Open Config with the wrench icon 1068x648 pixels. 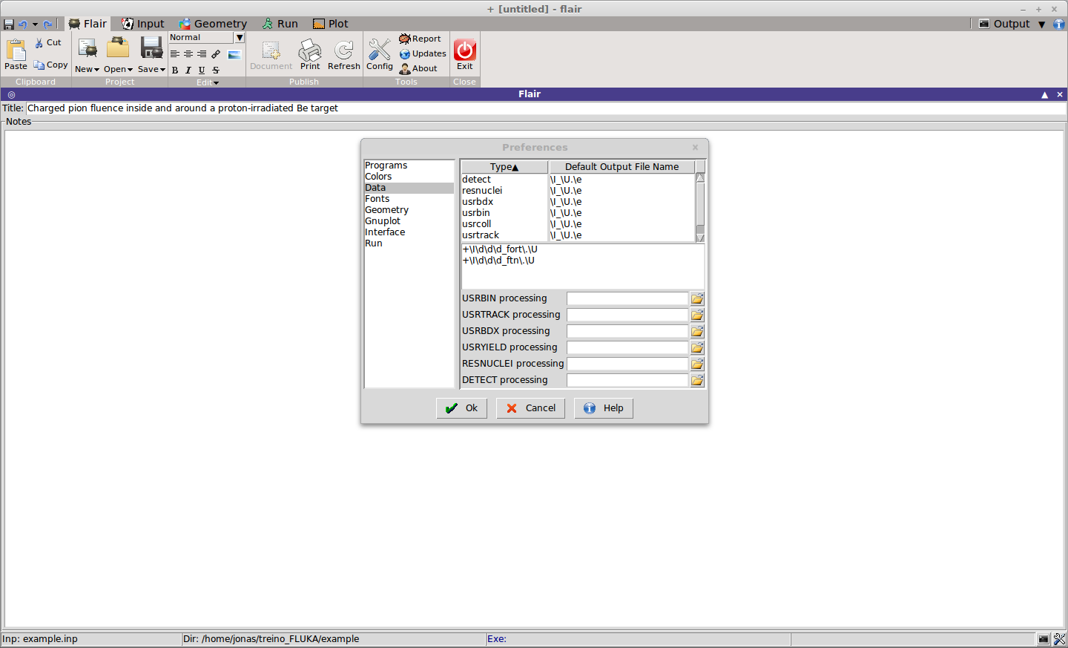[380, 50]
